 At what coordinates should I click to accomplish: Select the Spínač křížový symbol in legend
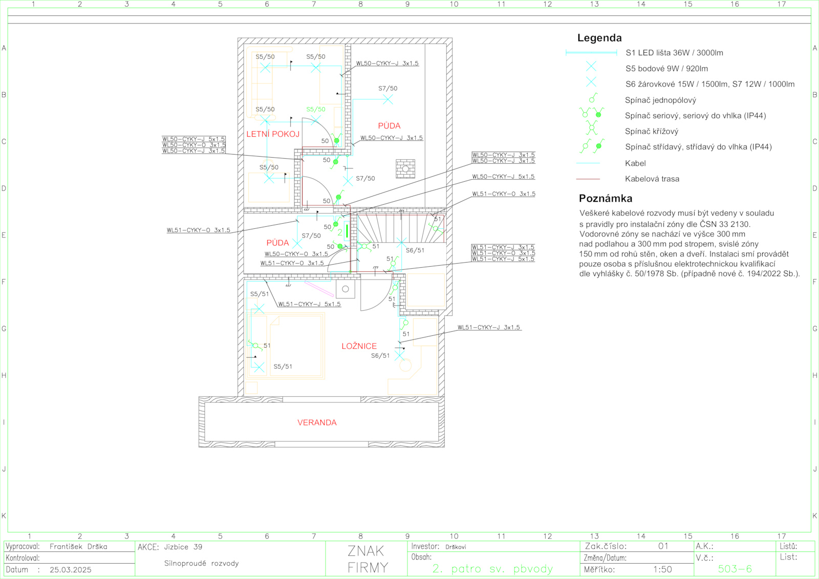(592, 128)
